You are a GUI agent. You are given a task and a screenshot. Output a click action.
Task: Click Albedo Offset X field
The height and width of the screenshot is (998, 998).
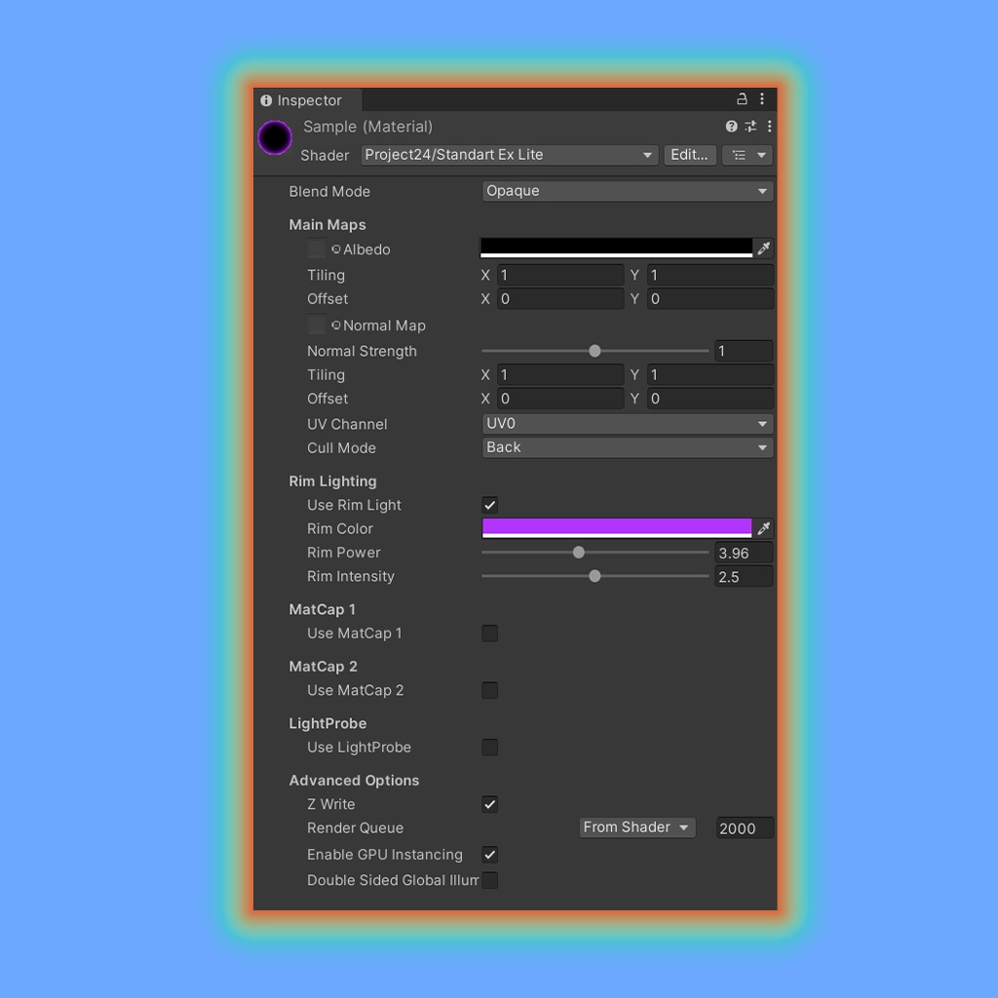coord(560,298)
